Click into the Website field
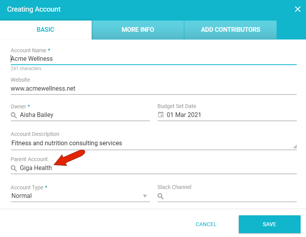 tap(153, 89)
